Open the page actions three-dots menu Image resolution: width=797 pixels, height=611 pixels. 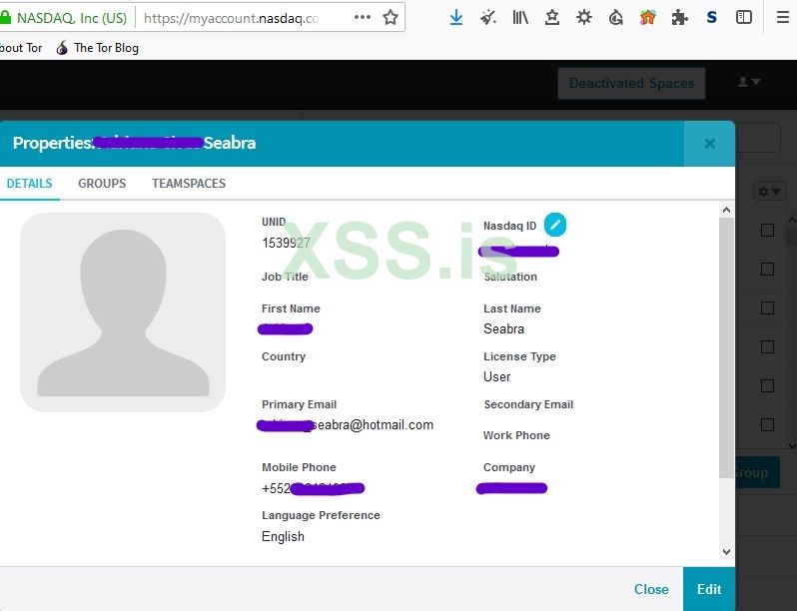coord(362,17)
